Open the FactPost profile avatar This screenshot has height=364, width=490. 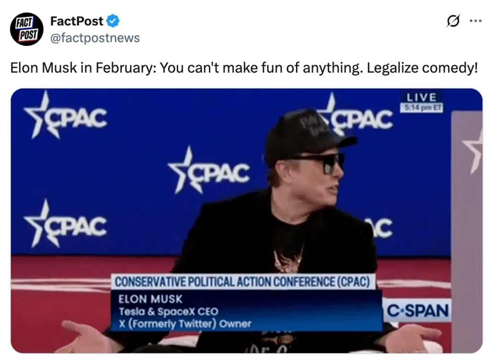click(27, 29)
